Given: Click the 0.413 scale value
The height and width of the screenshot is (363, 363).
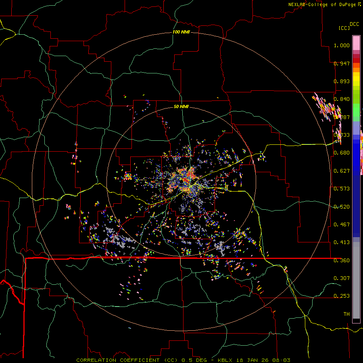Looking at the screenshot, I should click(342, 242).
